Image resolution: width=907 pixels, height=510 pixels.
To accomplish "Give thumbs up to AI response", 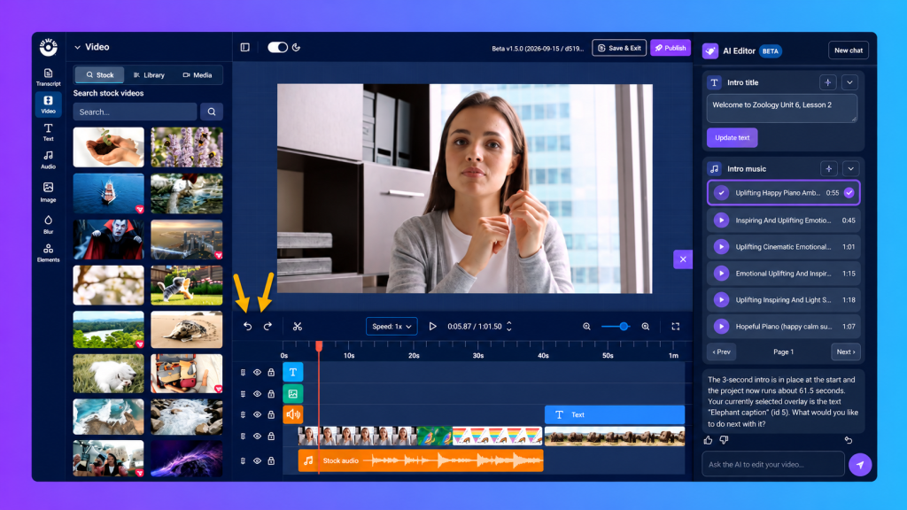I will coord(709,440).
